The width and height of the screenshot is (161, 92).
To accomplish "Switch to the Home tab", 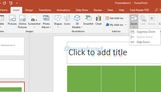I will (x=4, y=10).
